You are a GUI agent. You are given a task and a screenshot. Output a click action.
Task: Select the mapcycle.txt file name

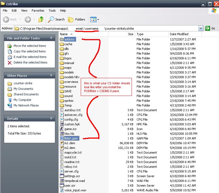[73, 153]
